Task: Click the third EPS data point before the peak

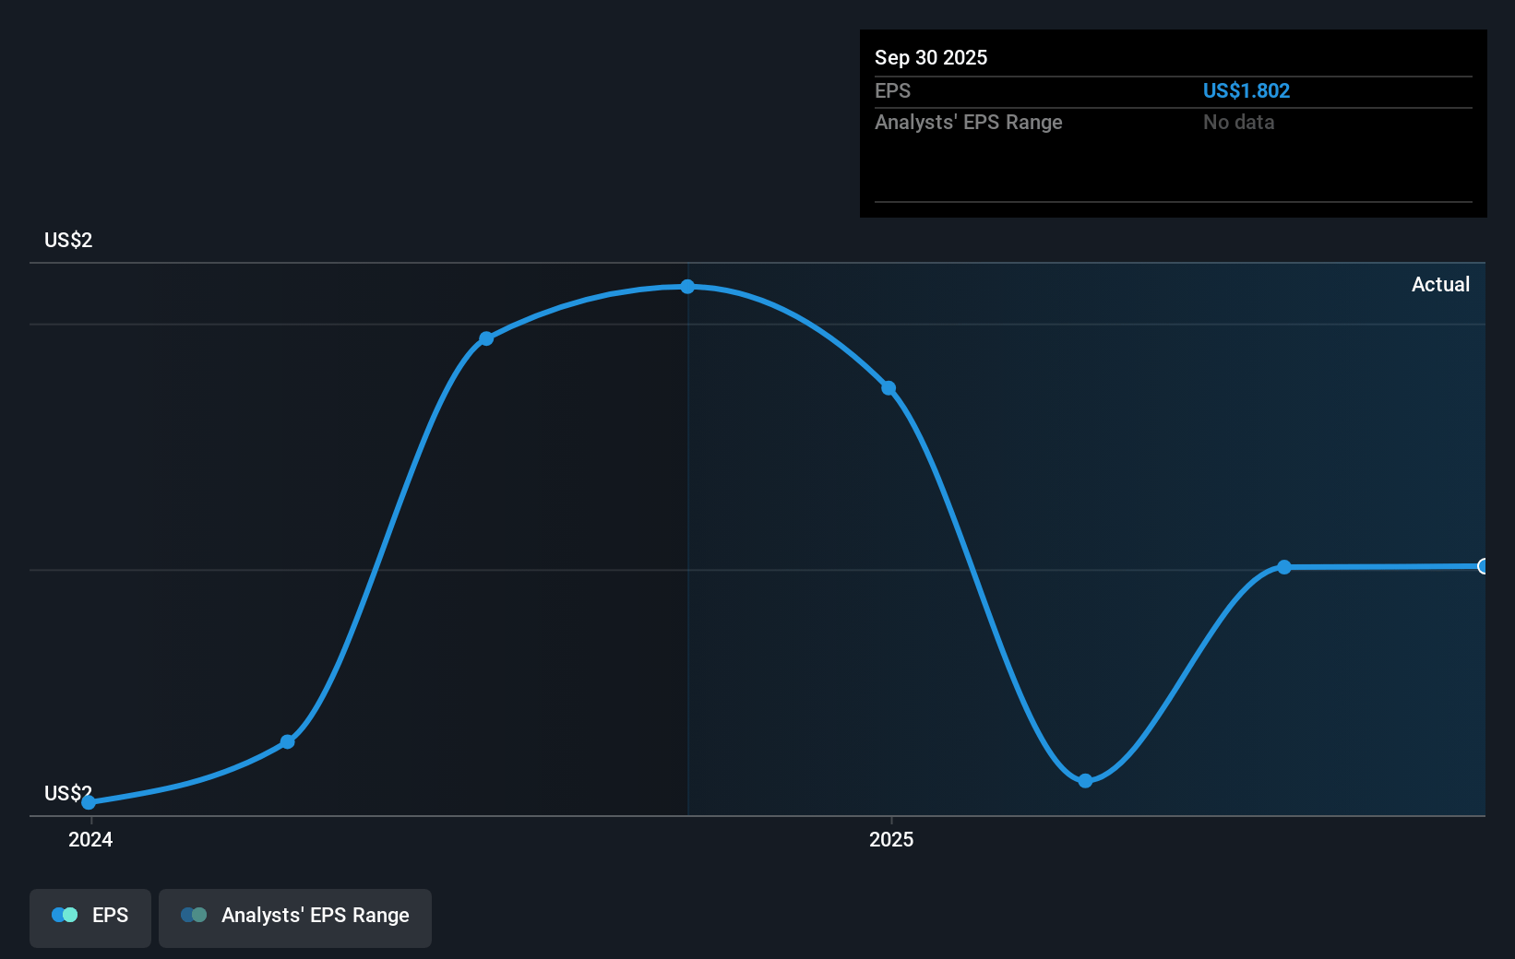Action: 486,338
